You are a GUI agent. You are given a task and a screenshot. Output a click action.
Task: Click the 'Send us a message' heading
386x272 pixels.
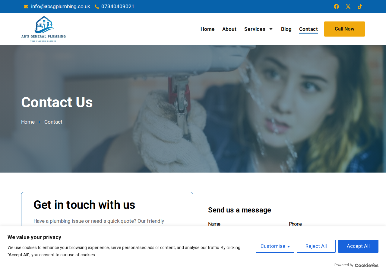click(x=239, y=210)
